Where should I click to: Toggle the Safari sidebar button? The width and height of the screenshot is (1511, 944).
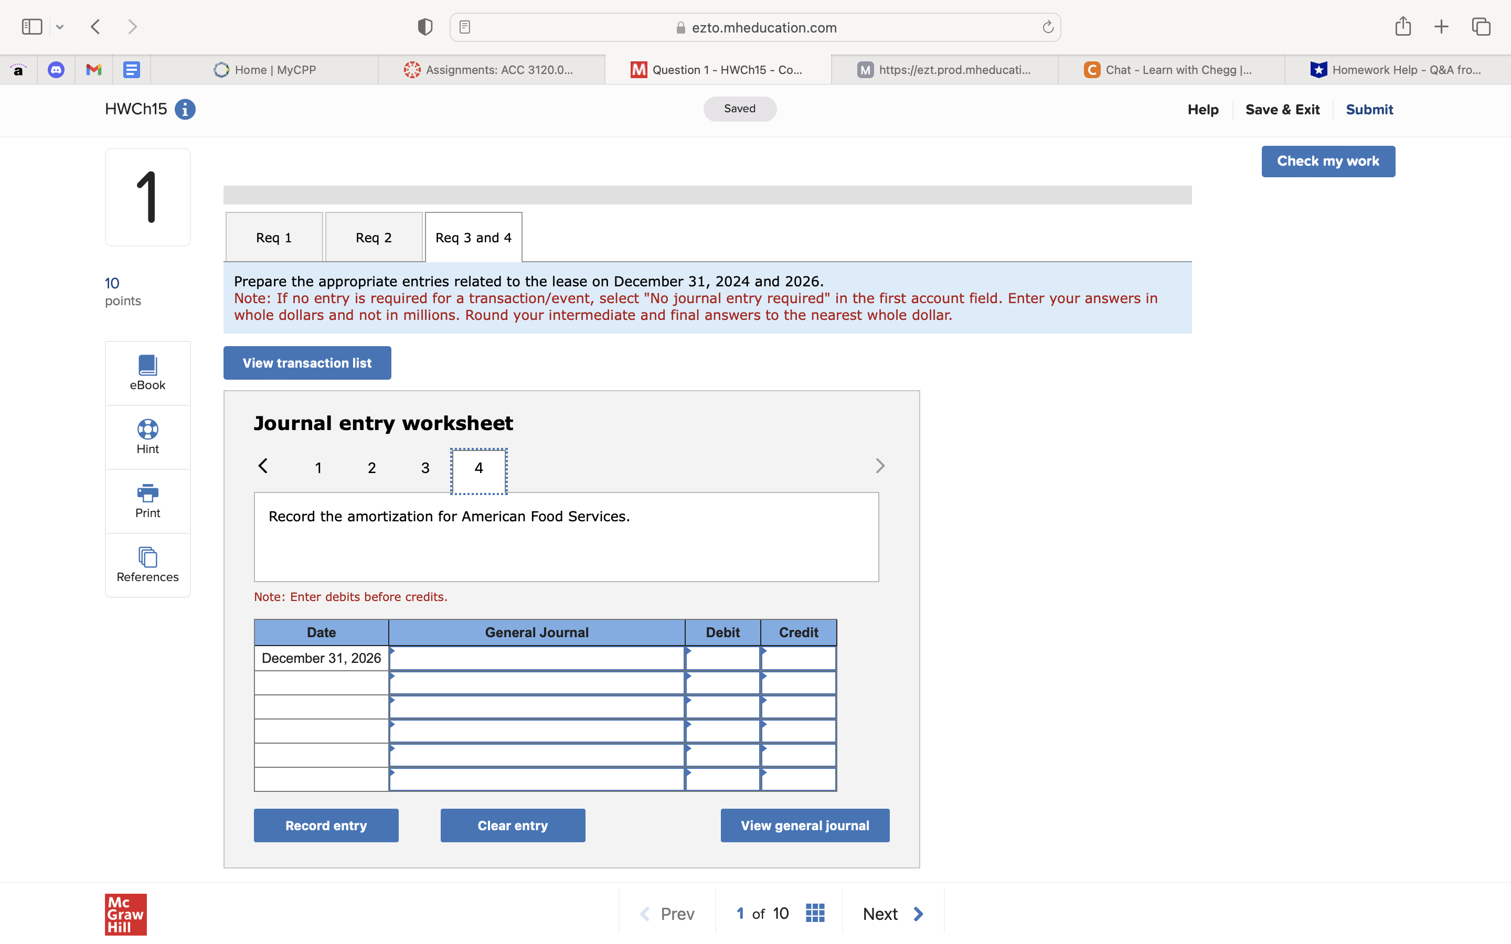[32, 27]
